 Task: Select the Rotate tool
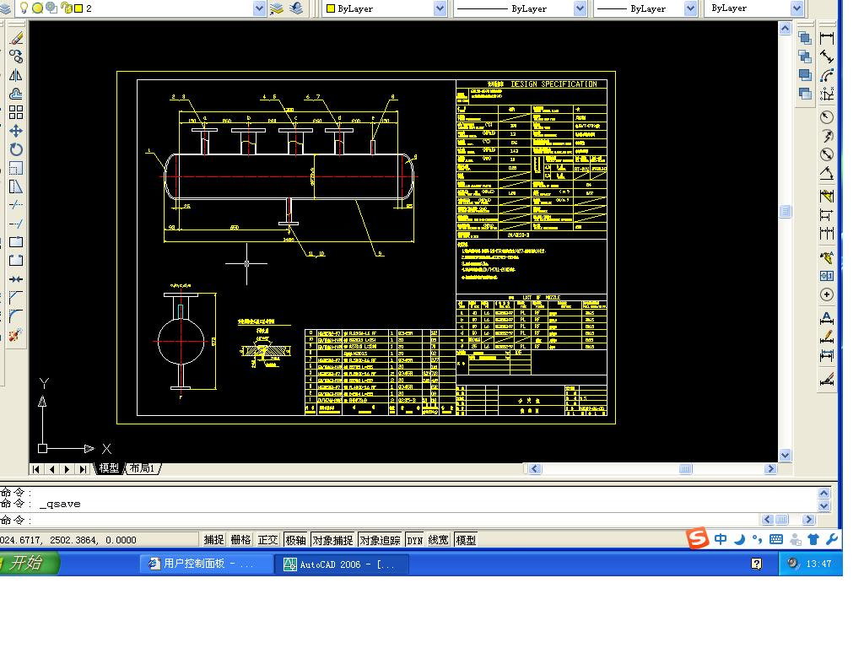(x=15, y=149)
